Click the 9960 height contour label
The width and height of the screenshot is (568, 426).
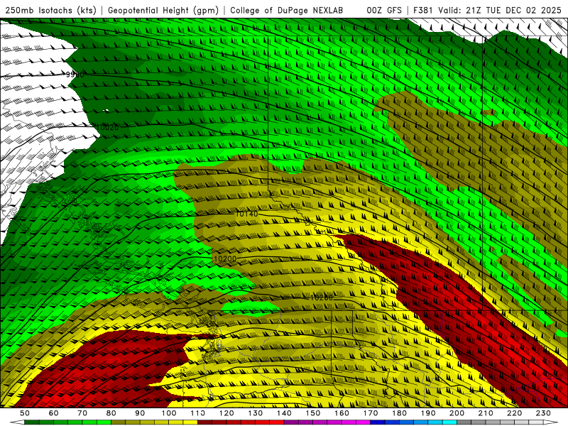75,75
